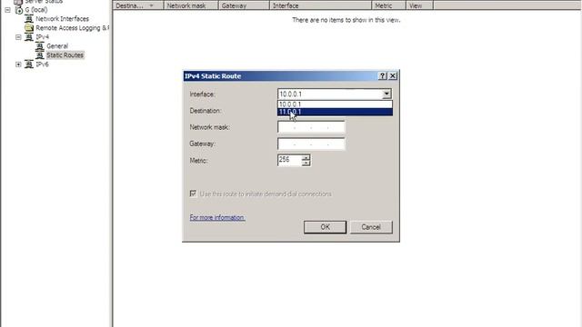This screenshot has height=327, width=582.
Task: Open the For more information link
Action: (x=217, y=217)
